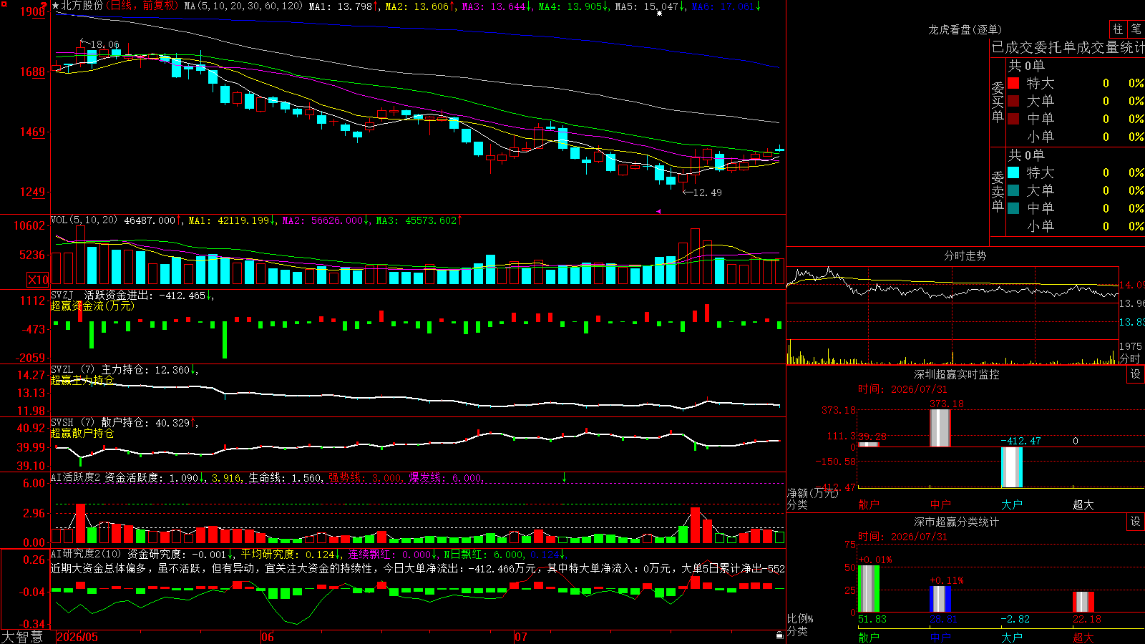
Task: Click the MA(5,10,20,30,60,120) indicator label
Action: [x=243, y=6]
